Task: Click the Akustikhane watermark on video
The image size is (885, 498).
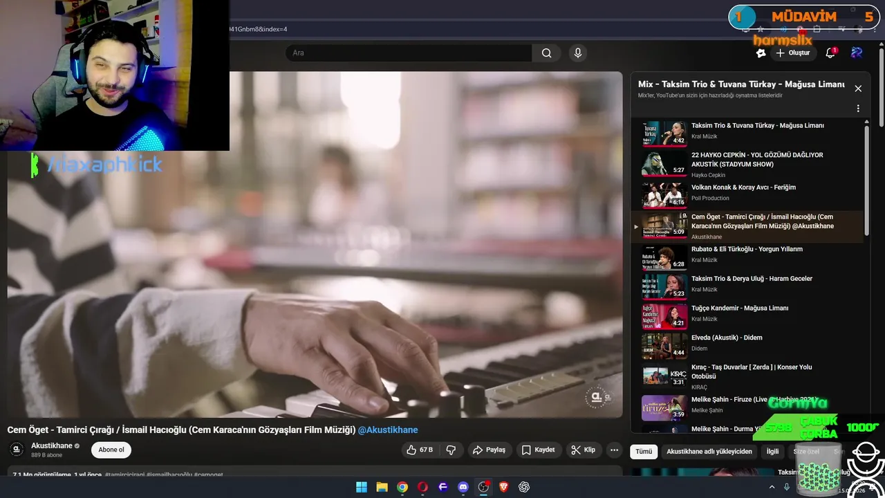Action: click(597, 397)
